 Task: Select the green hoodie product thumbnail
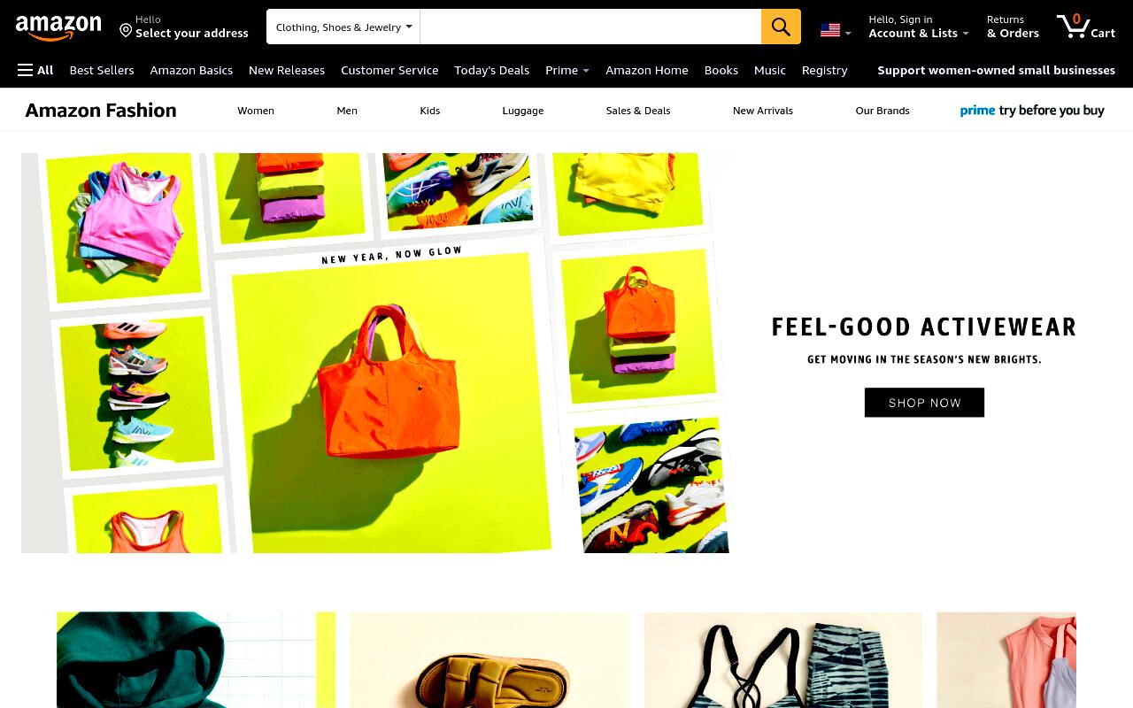click(196, 660)
